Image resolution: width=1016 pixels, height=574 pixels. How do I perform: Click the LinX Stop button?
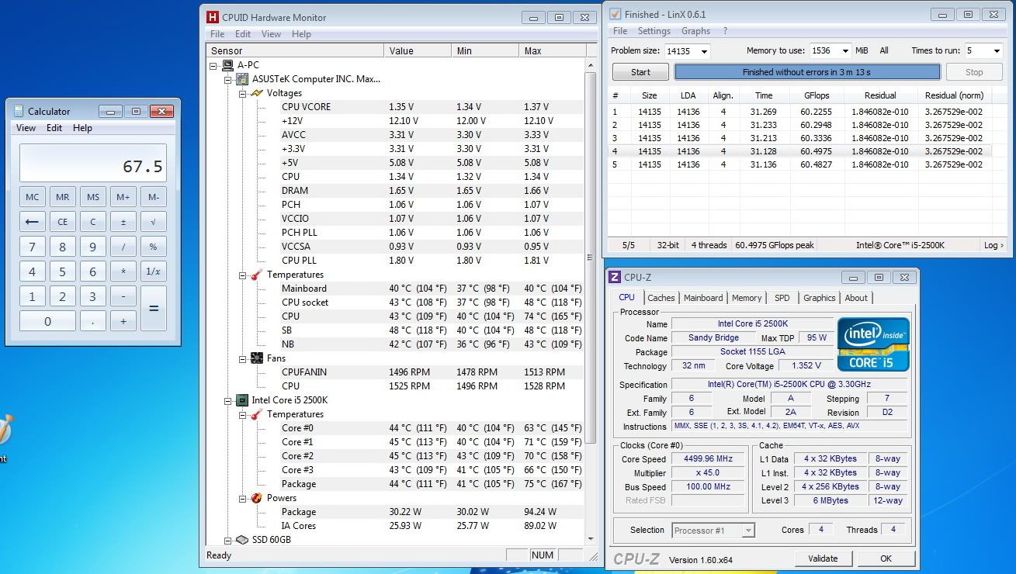[974, 72]
